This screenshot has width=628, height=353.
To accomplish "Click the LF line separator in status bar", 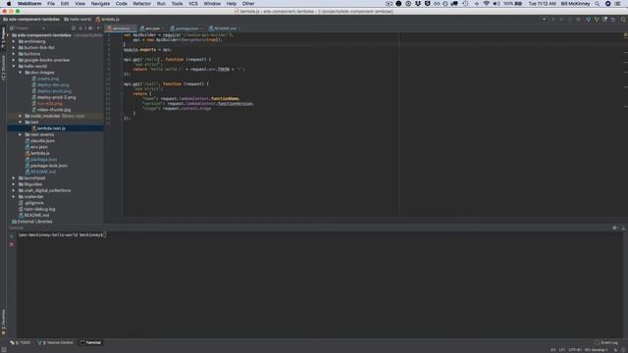I will [562, 350].
